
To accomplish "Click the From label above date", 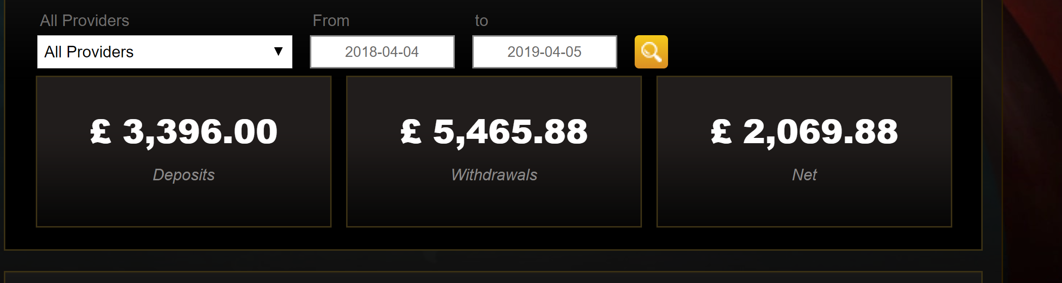I will coord(331,21).
